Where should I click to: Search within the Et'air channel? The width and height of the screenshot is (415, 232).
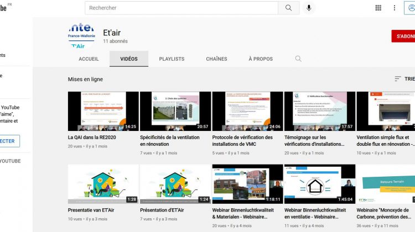[298, 59]
